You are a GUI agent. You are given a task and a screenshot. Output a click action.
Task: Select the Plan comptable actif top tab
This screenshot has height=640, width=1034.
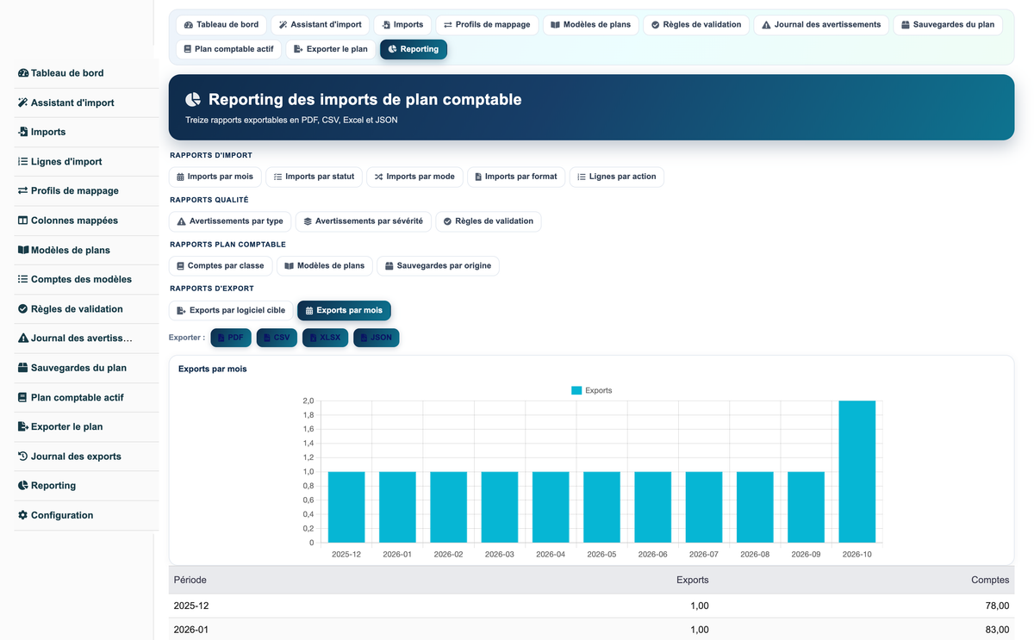pos(229,49)
